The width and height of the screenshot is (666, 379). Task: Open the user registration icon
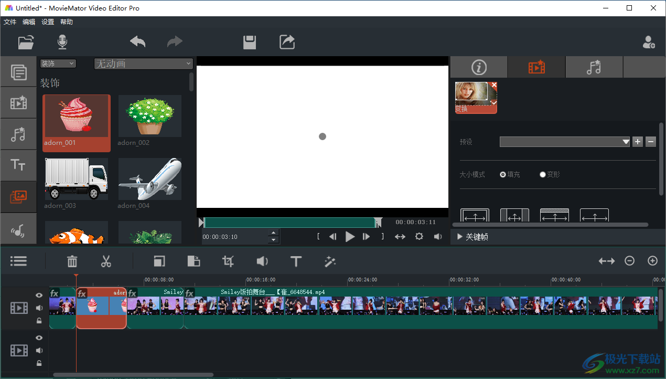coord(649,42)
